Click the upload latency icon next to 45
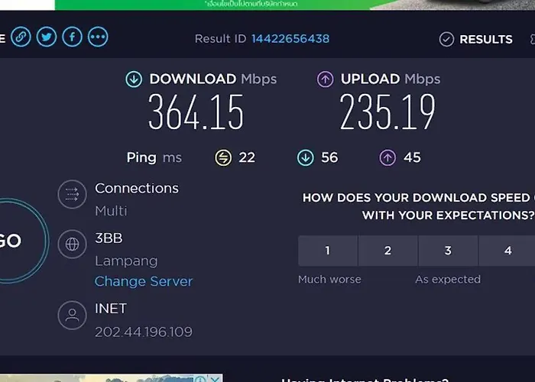 [387, 158]
